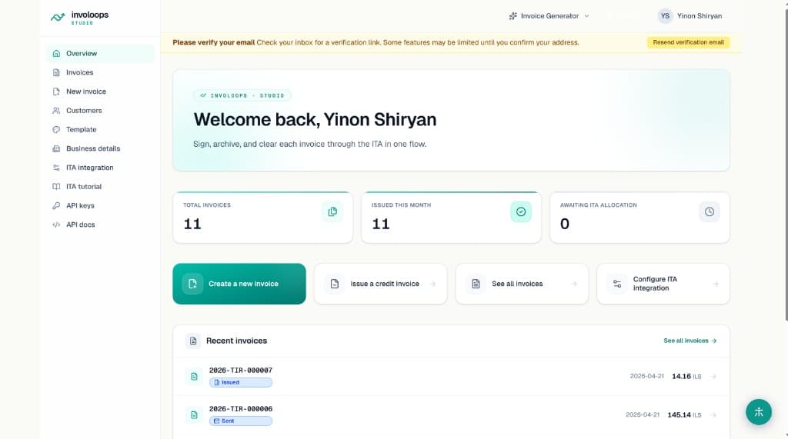Open Customers in the sidebar

click(x=101, y=111)
